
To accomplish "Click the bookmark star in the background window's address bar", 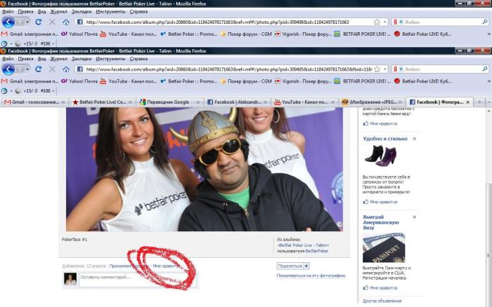I will pos(377,22).
